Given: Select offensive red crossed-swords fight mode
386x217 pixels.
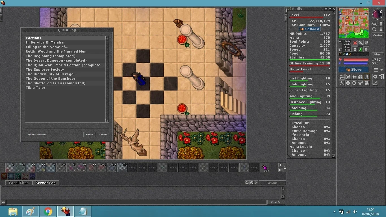Looking at the screenshot, I should tap(355, 43).
